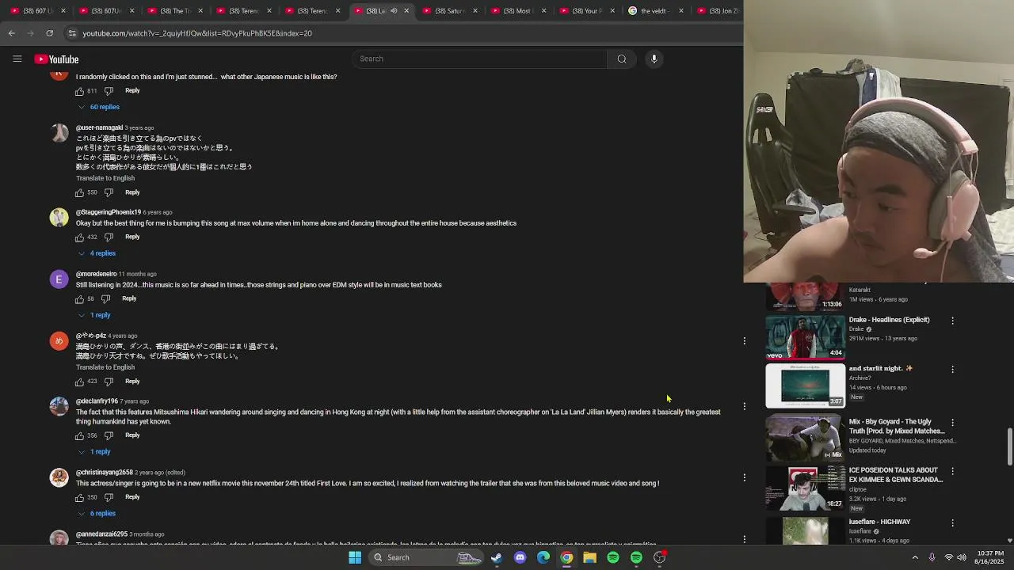Dislike the @christinayang2658 comment
Viewport: 1014px width, 570px height.
pyautogui.click(x=109, y=497)
